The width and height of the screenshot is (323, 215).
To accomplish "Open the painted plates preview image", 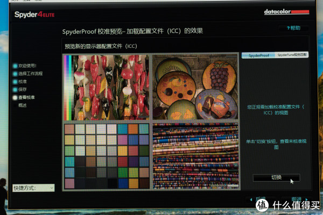I will coord(194,87).
